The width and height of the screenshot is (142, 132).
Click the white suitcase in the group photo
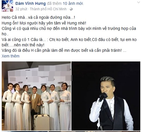pos(42,122)
